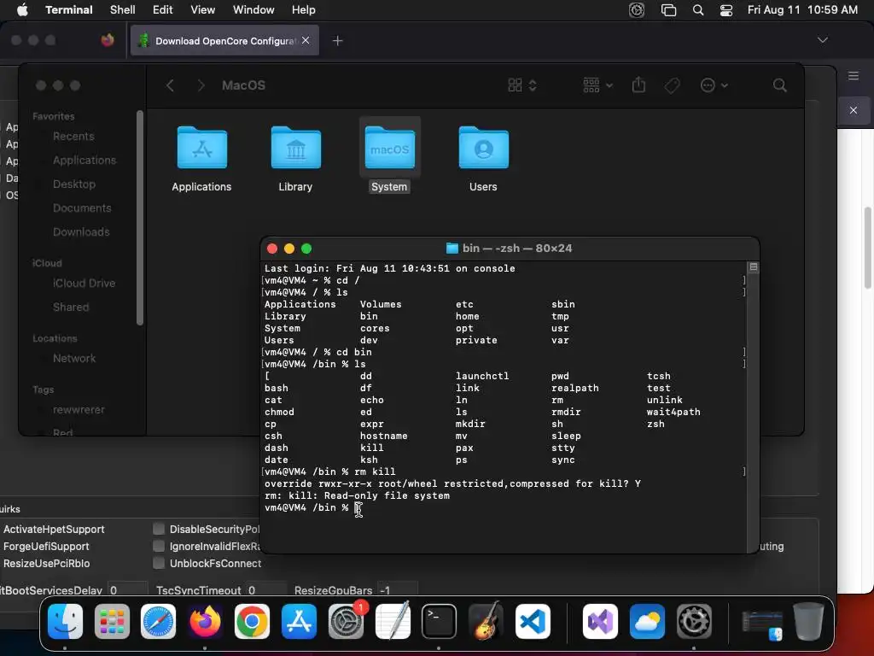The height and width of the screenshot is (656, 874).
Task: Open the cloud app in Dock
Action: 647,621
